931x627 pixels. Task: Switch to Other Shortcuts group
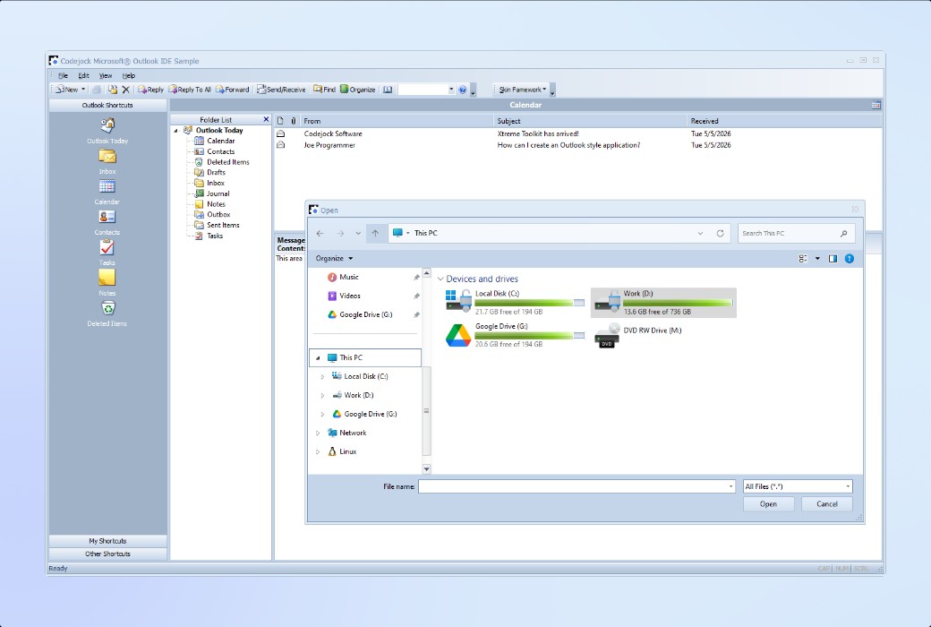coord(107,554)
